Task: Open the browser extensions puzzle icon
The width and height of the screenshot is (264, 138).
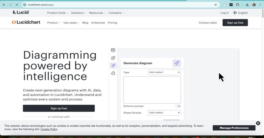Action: pos(237,5)
